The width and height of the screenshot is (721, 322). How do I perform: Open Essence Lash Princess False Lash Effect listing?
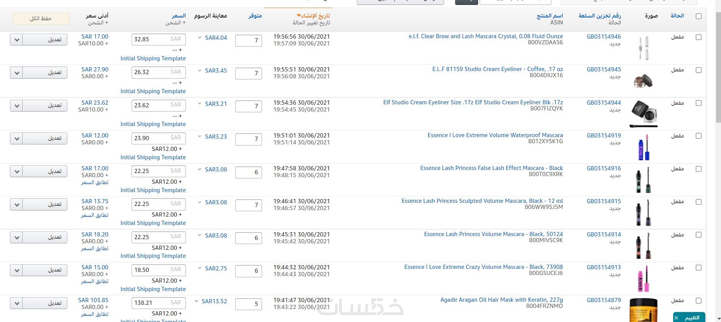tap(492, 168)
